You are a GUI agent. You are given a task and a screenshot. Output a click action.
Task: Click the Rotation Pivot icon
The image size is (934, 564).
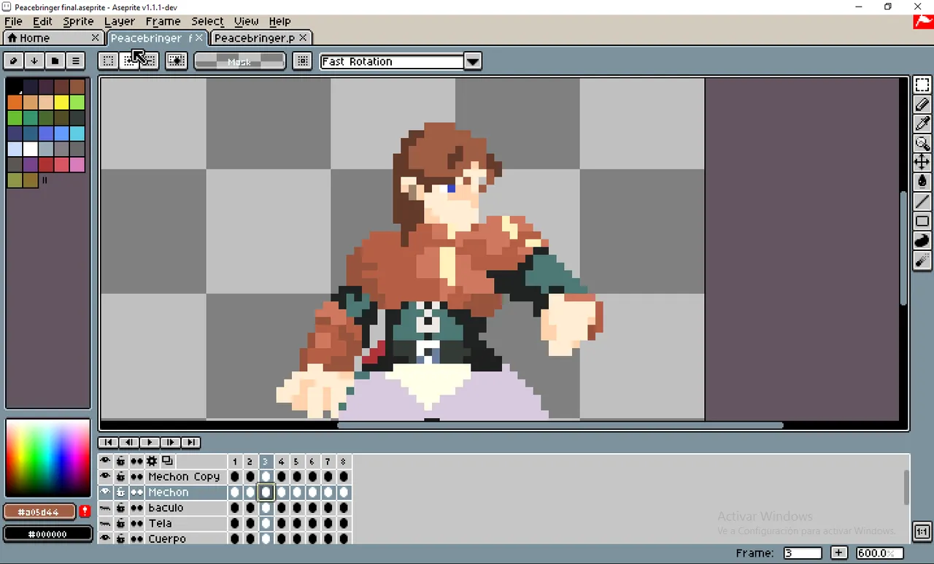[302, 61]
